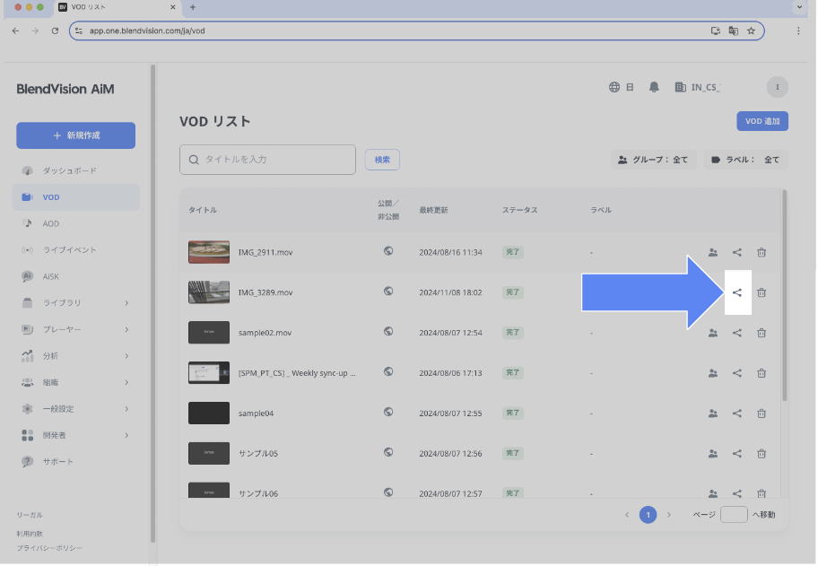Click sidebar vertical scrollbar

pos(152,303)
